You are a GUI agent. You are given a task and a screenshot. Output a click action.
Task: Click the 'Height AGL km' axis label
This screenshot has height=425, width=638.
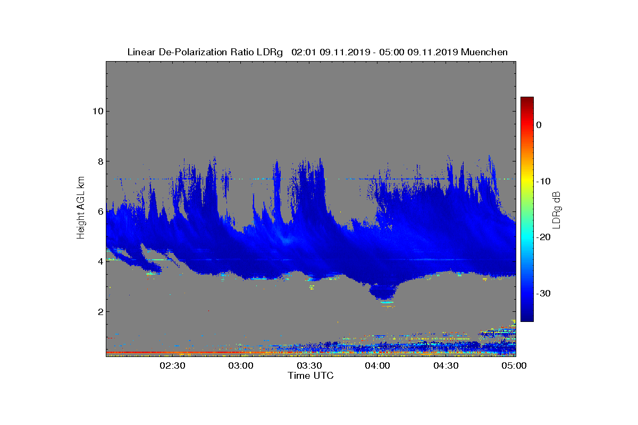tap(81, 208)
